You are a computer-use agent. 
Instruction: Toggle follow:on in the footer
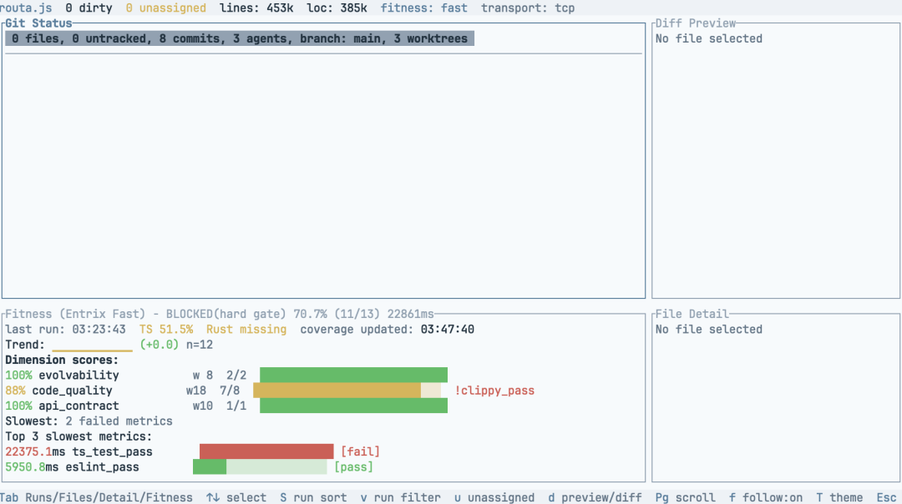click(x=765, y=497)
